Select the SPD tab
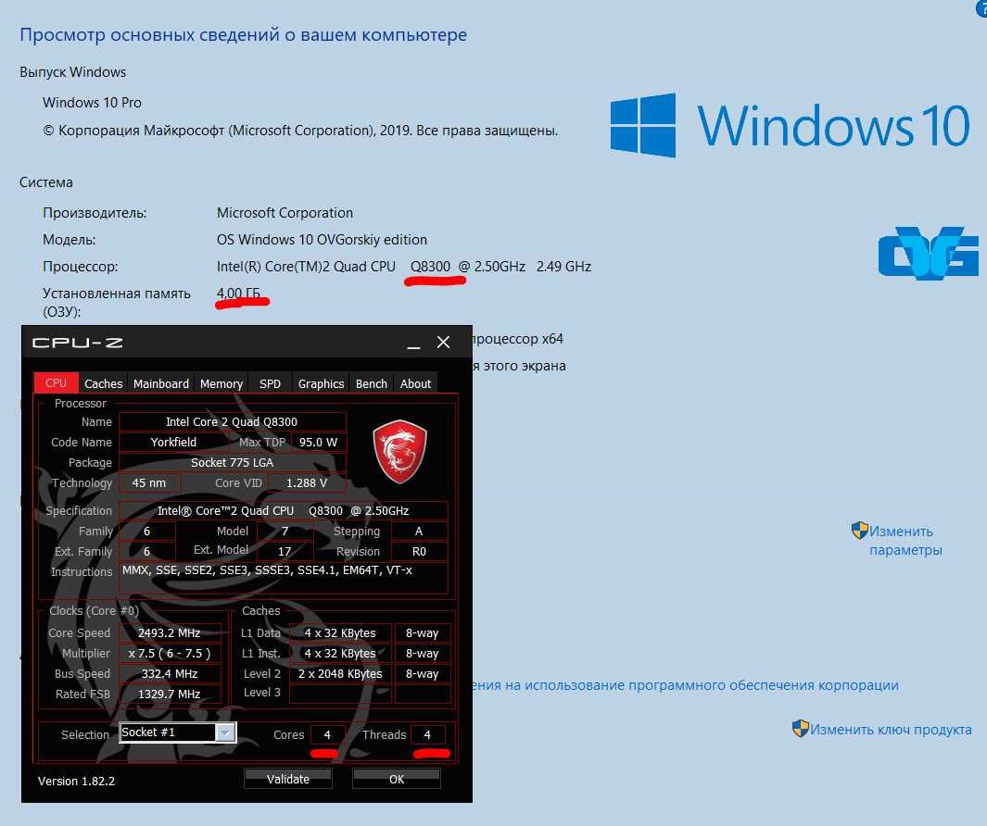 pos(270,383)
